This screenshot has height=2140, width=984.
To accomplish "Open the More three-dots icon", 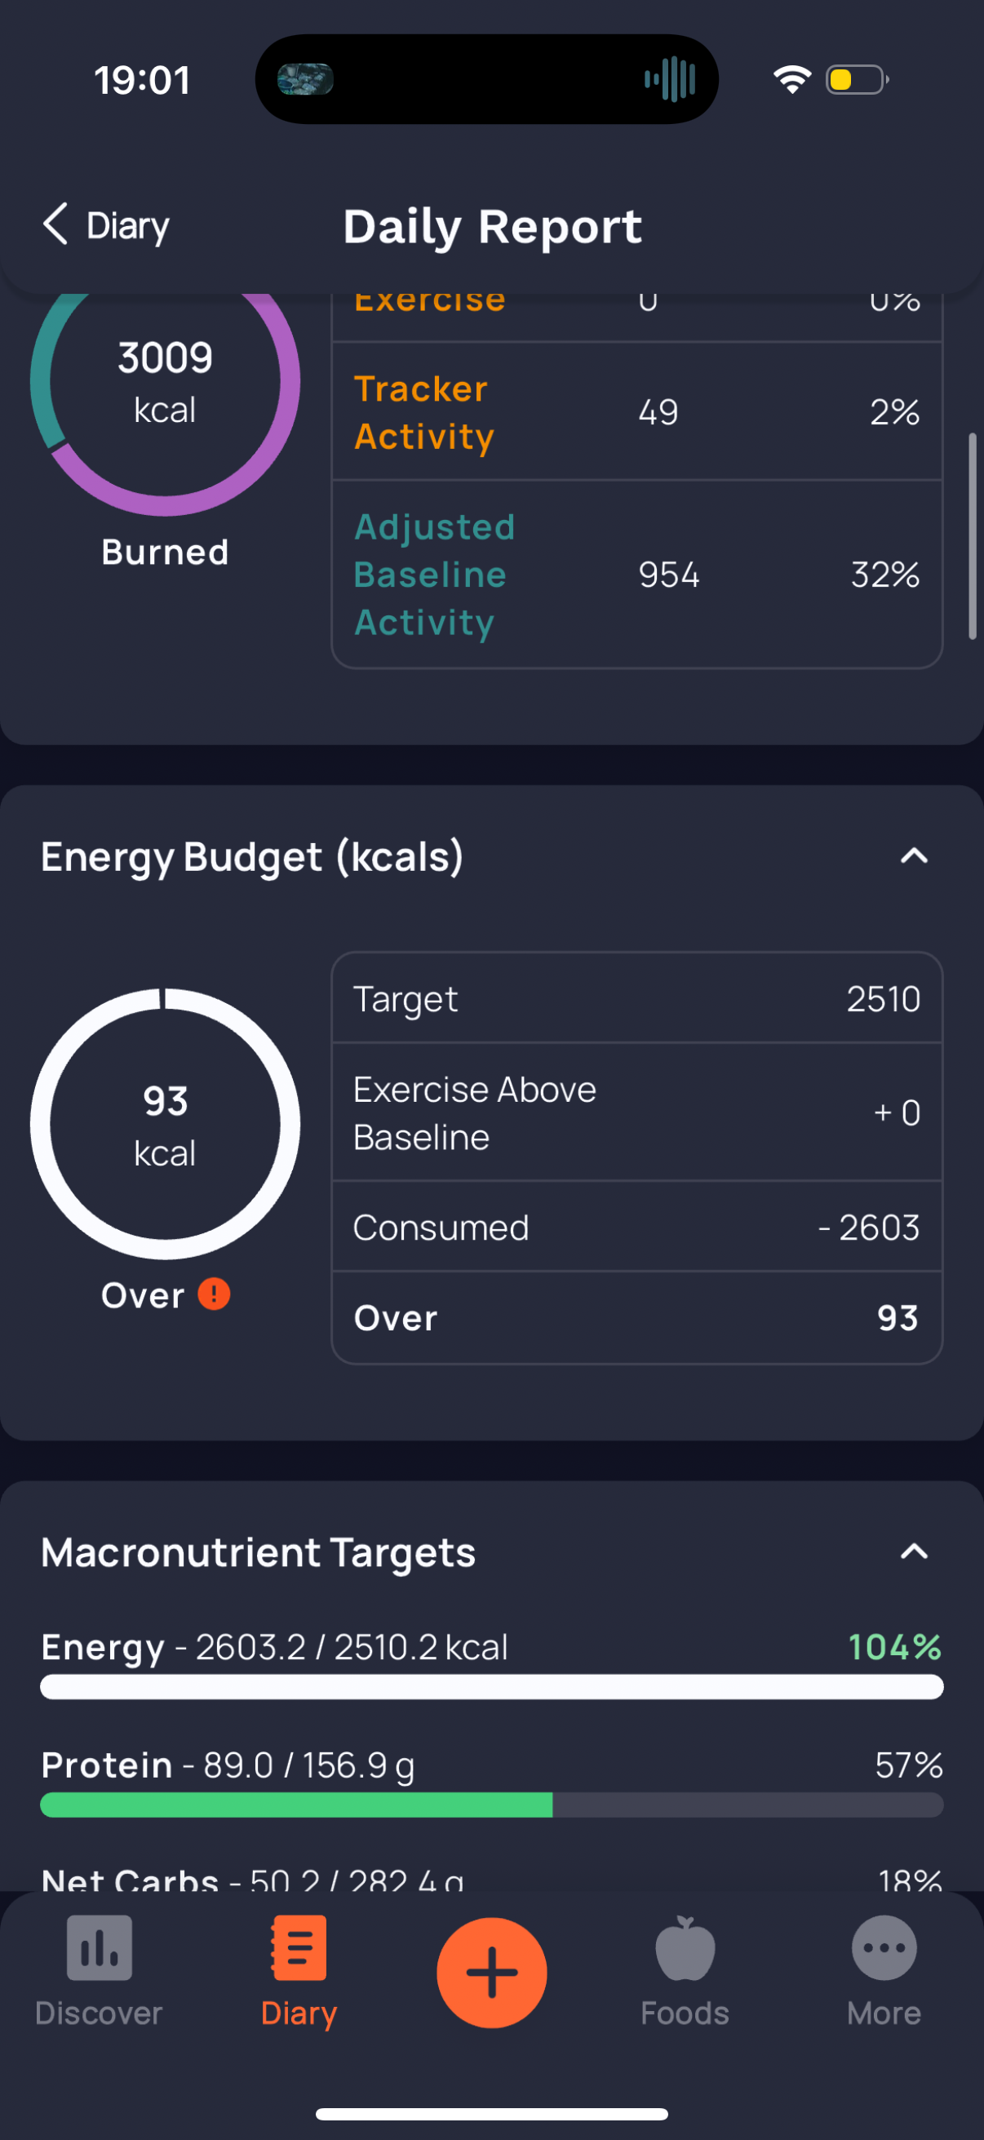I will coord(884,1947).
